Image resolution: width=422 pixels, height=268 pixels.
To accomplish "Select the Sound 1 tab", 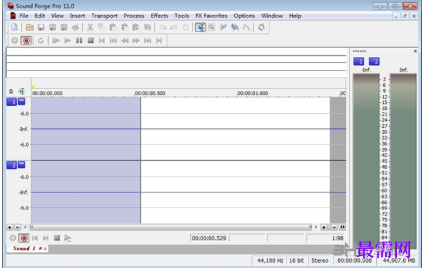I will [x=28, y=249].
